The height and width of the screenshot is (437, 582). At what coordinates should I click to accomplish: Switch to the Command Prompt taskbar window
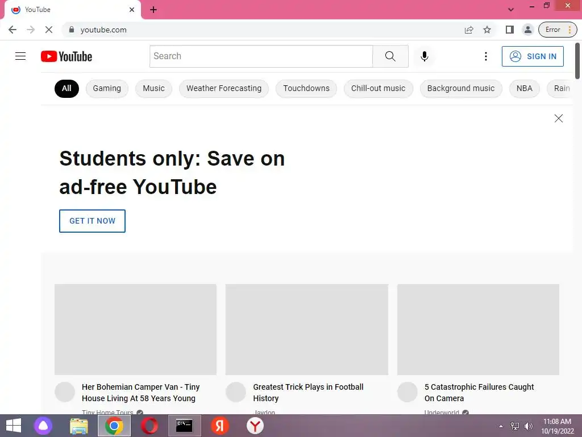[x=185, y=426]
